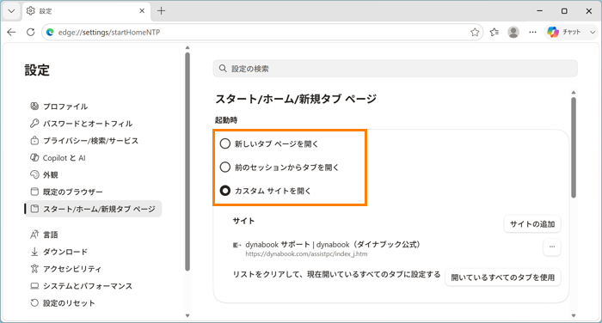
Task: Open the tab actions menu chevron
Action: 11,11
